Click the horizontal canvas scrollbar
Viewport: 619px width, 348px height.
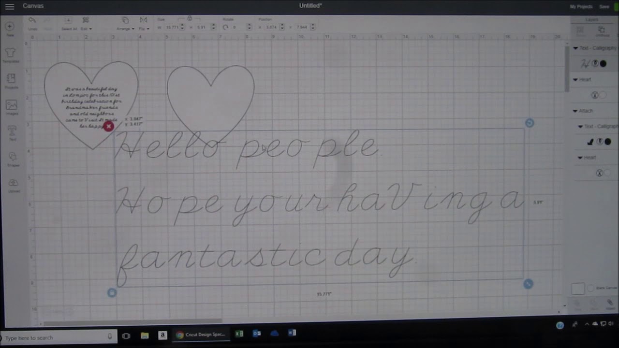pos(133,321)
